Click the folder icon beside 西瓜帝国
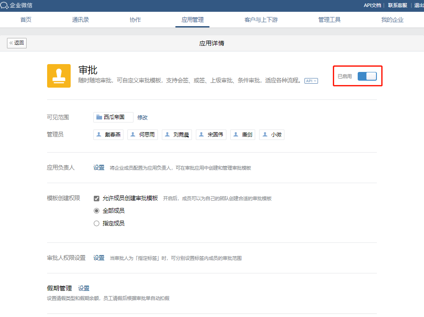This screenshot has width=424, height=317. pos(99,117)
